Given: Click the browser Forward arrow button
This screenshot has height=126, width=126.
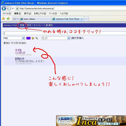Looking at the screenshot, I should click(x=9, y=8).
